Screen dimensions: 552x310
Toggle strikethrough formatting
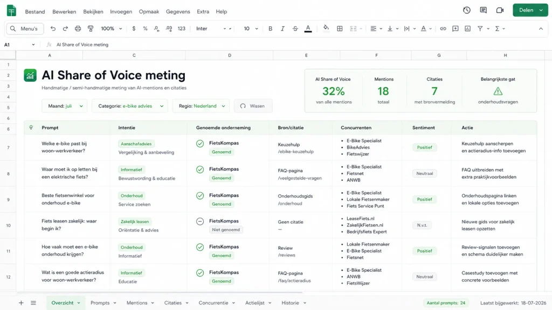click(x=295, y=29)
